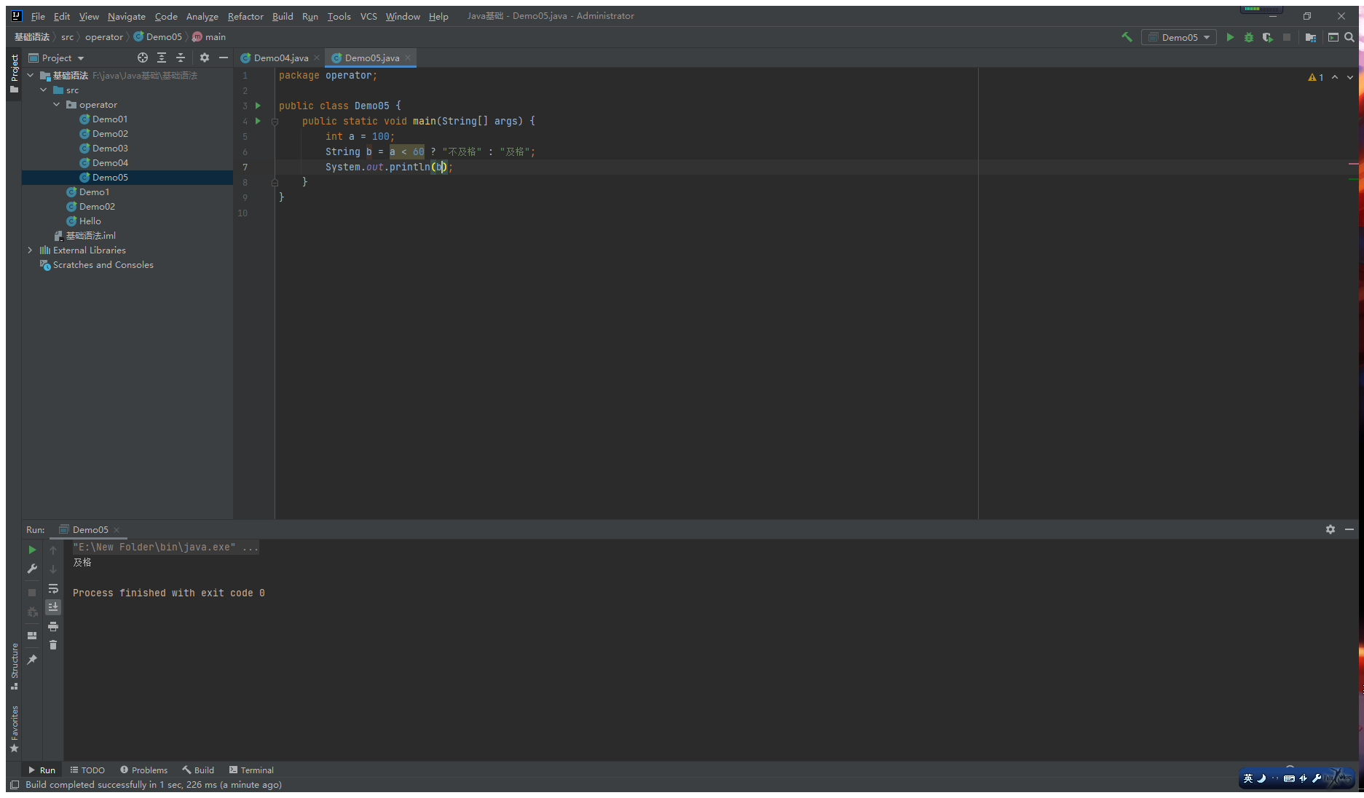Hide the Run tool window minus icon
This screenshot has width=1364, height=798.
1349,529
